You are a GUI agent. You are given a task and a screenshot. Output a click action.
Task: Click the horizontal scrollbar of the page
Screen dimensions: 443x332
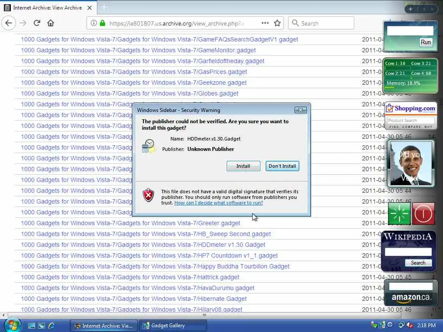[204, 315]
